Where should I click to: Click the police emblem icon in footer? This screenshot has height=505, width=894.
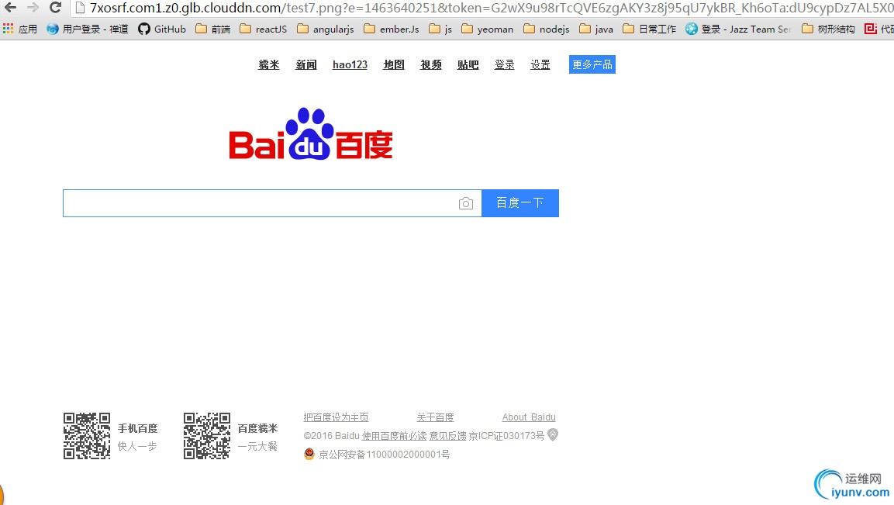coord(309,455)
